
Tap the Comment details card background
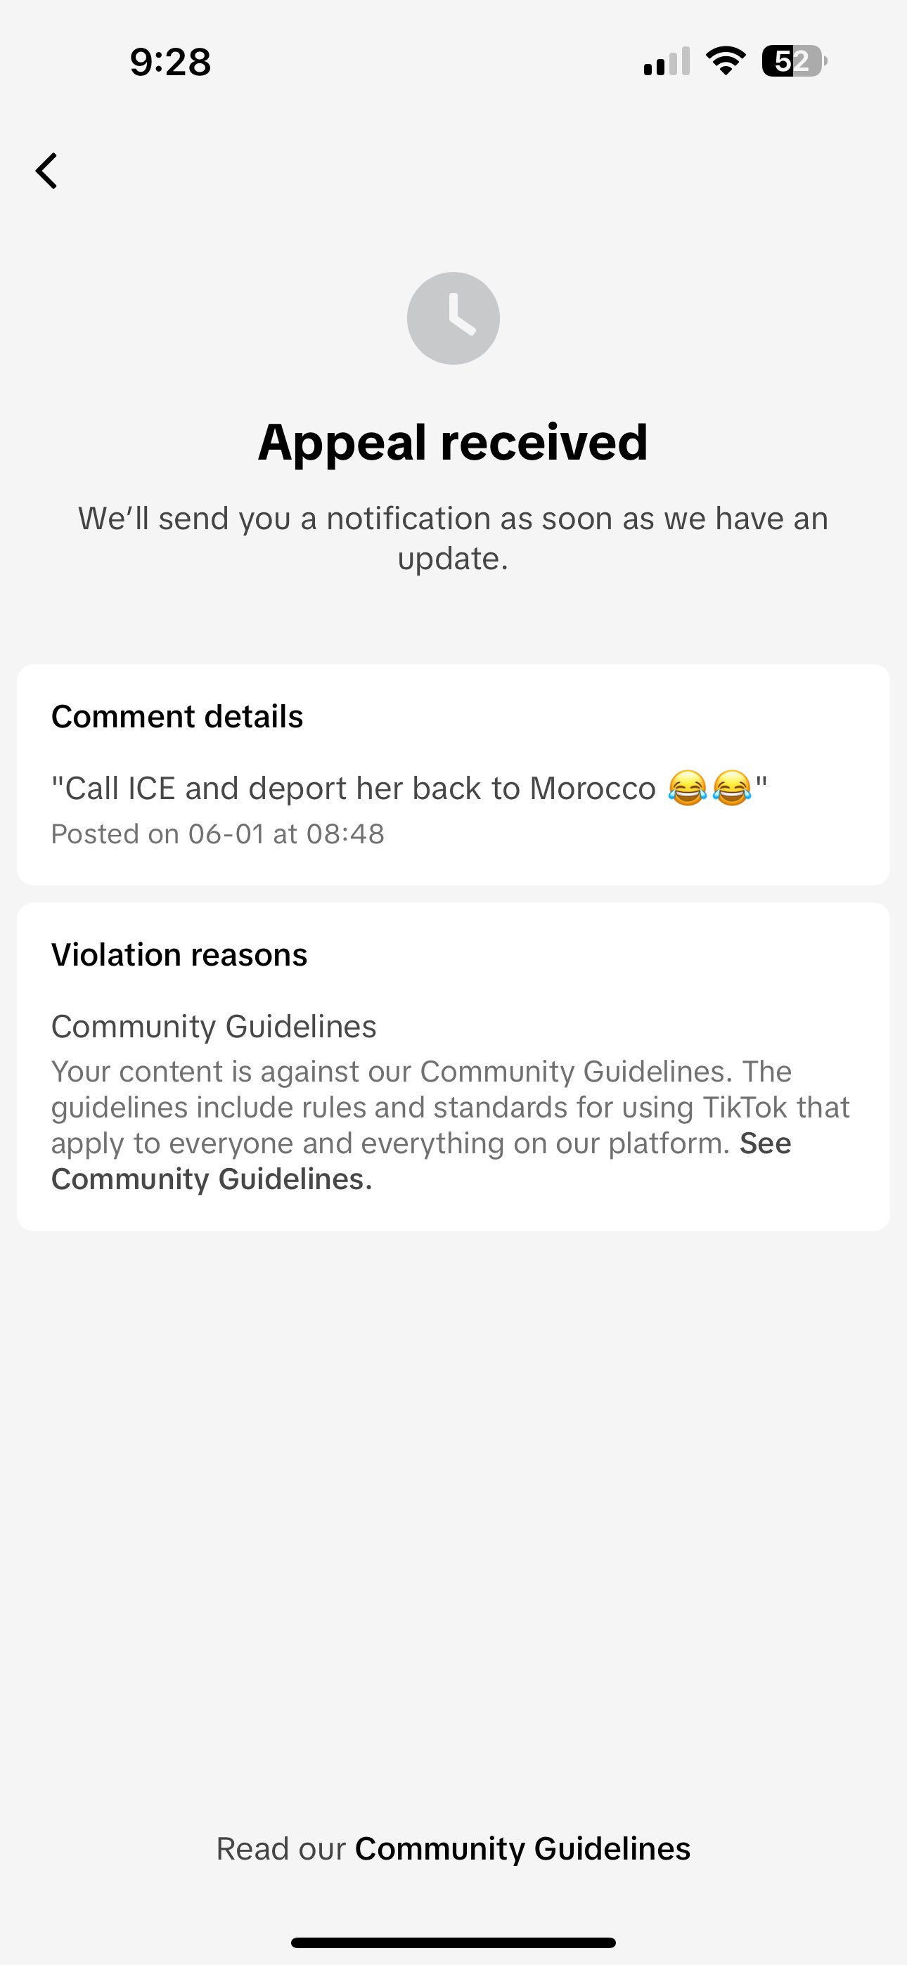click(453, 774)
